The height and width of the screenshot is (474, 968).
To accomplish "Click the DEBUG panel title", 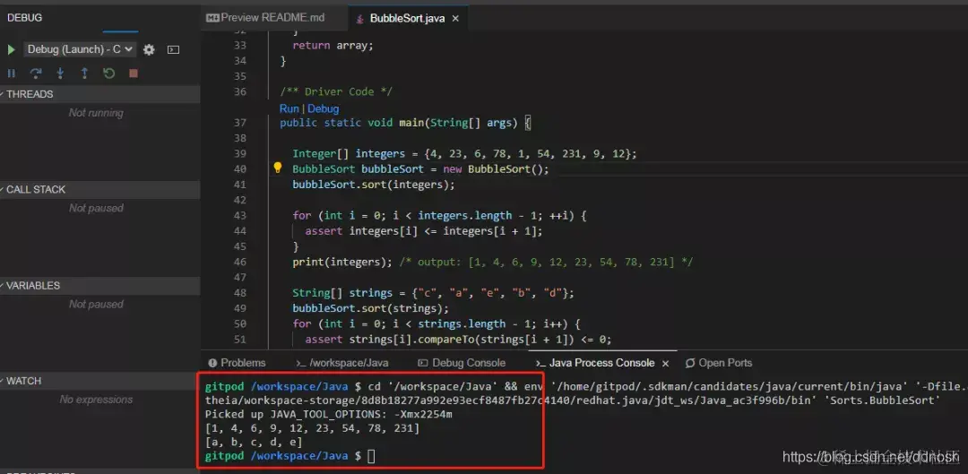I will coord(25,18).
